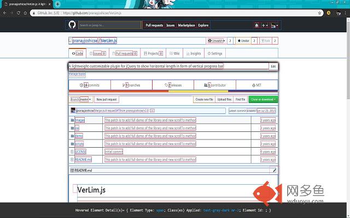Viewport: 350px width, 218px height.
Task: Open the plus create-new dropdown
Action: coord(265,26)
